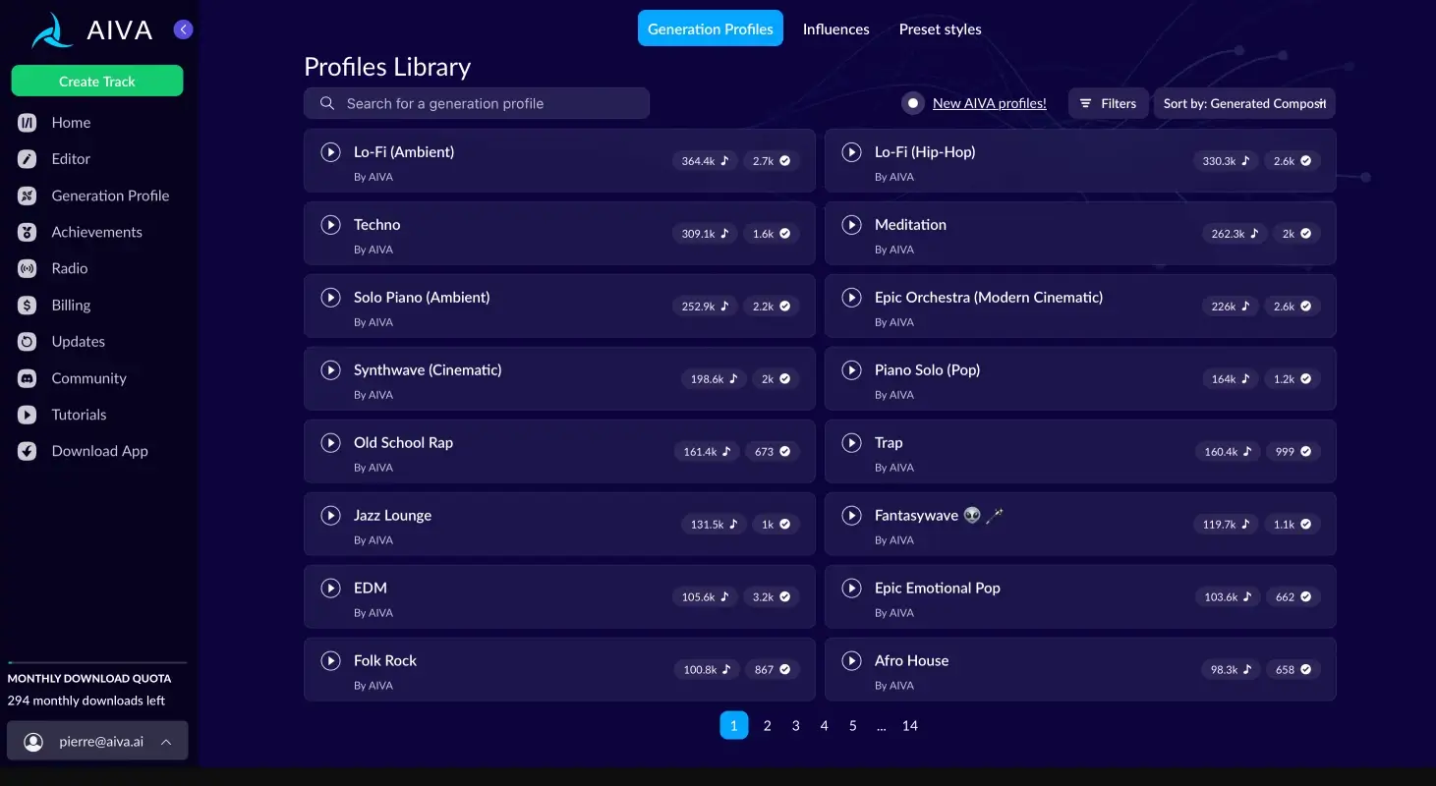Switch to the Influences tab
Viewport: 1436px width, 786px height.
click(x=835, y=29)
